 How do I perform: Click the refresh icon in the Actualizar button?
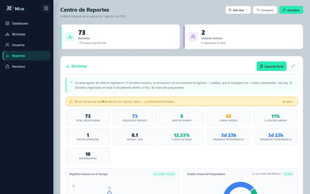[284, 10]
